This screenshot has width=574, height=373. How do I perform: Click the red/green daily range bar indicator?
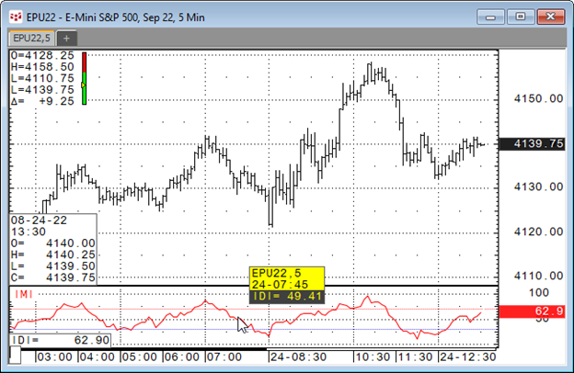coord(84,78)
